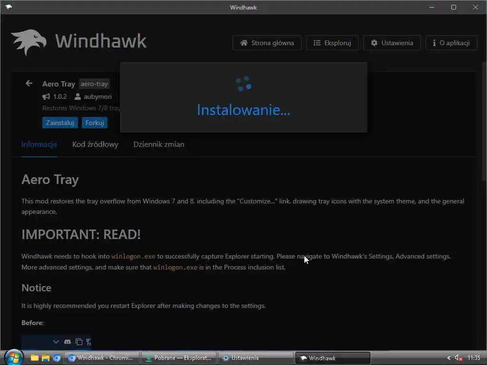Open the Eksploruj mods page
The image size is (487, 365).
click(x=332, y=43)
